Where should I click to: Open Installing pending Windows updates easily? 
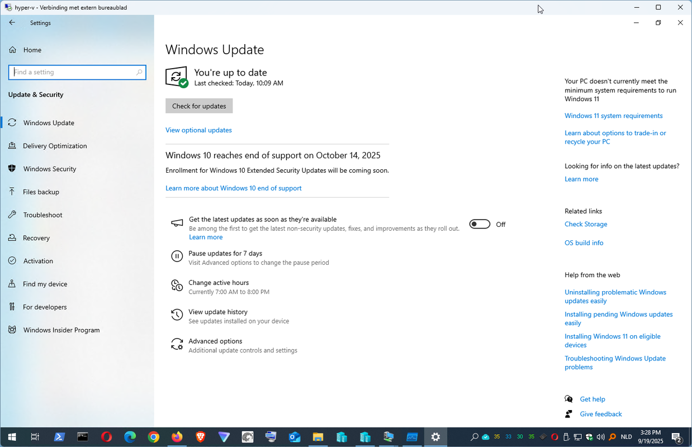[x=619, y=318]
